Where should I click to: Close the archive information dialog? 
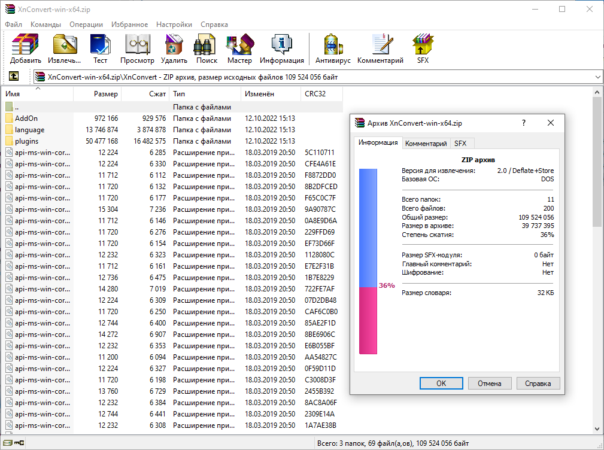(x=551, y=123)
